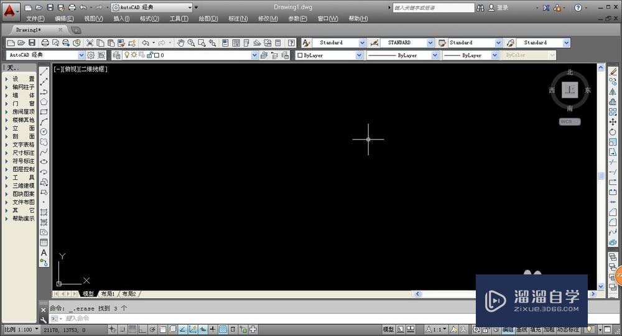The height and width of the screenshot is (336, 622).
Task: Switch to the 布局1 tab
Action: click(x=108, y=294)
